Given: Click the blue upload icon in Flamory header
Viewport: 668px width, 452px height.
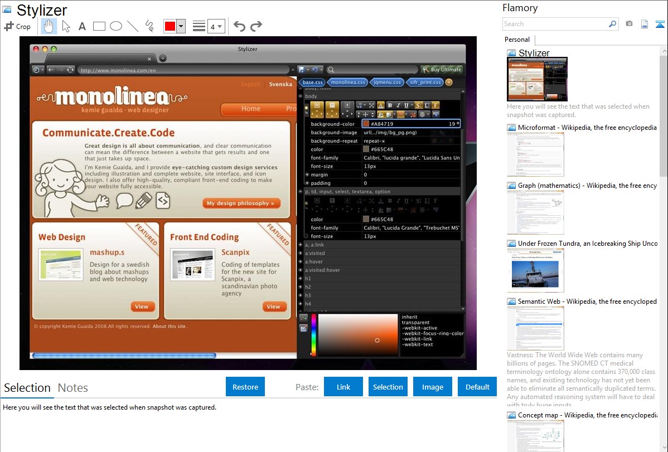Looking at the screenshot, I should [x=660, y=24].
